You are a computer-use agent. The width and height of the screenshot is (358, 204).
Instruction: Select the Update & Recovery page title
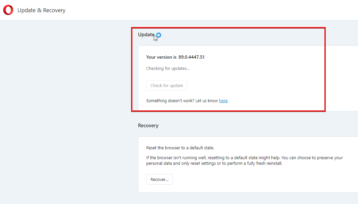41,10
